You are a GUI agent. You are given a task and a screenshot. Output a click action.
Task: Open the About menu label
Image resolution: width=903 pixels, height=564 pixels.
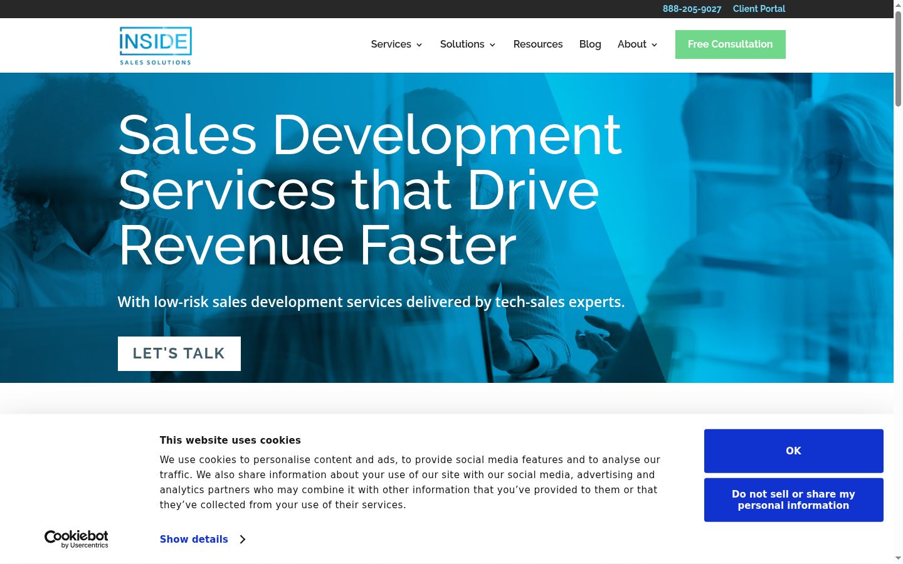pos(631,44)
